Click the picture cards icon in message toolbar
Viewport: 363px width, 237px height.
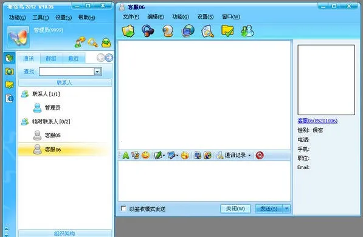(136, 155)
